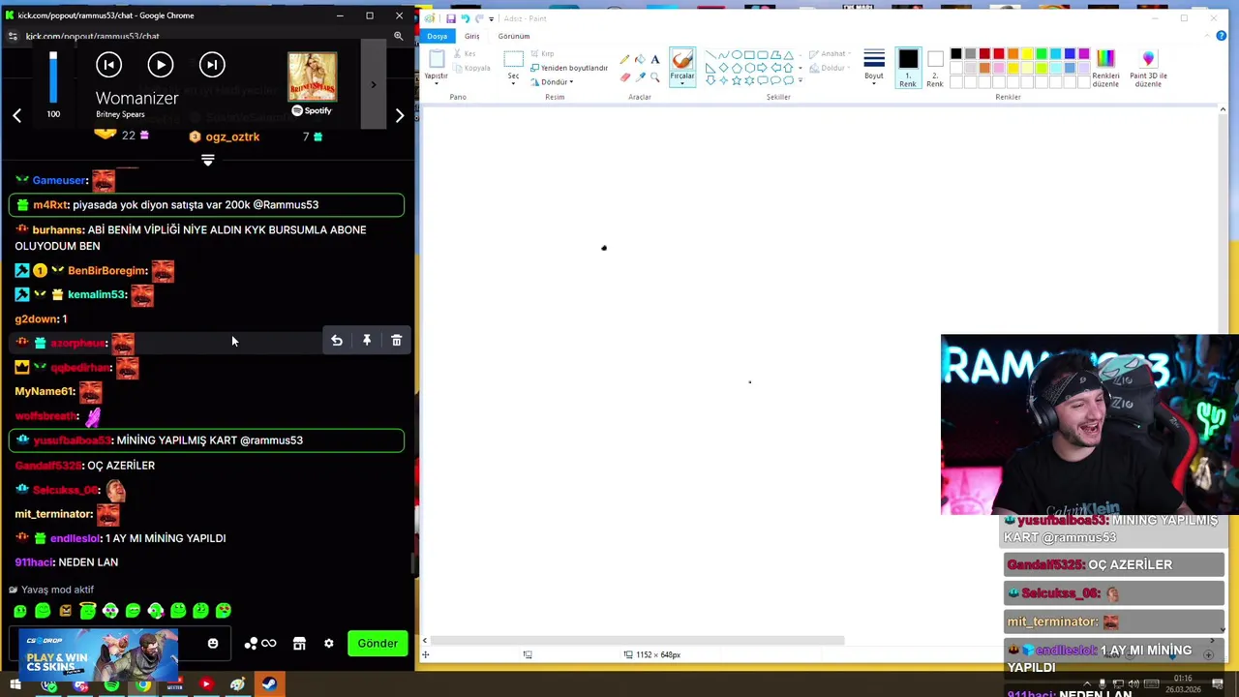Viewport: 1239px width, 697px height.
Task: Open the Fırçalar brushes dropdown
Action: (x=682, y=77)
